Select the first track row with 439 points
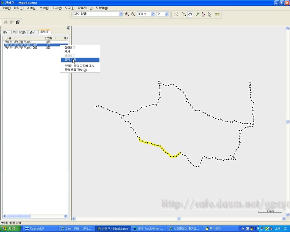The width and height of the screenshot is (290, 232). point(36,42)
